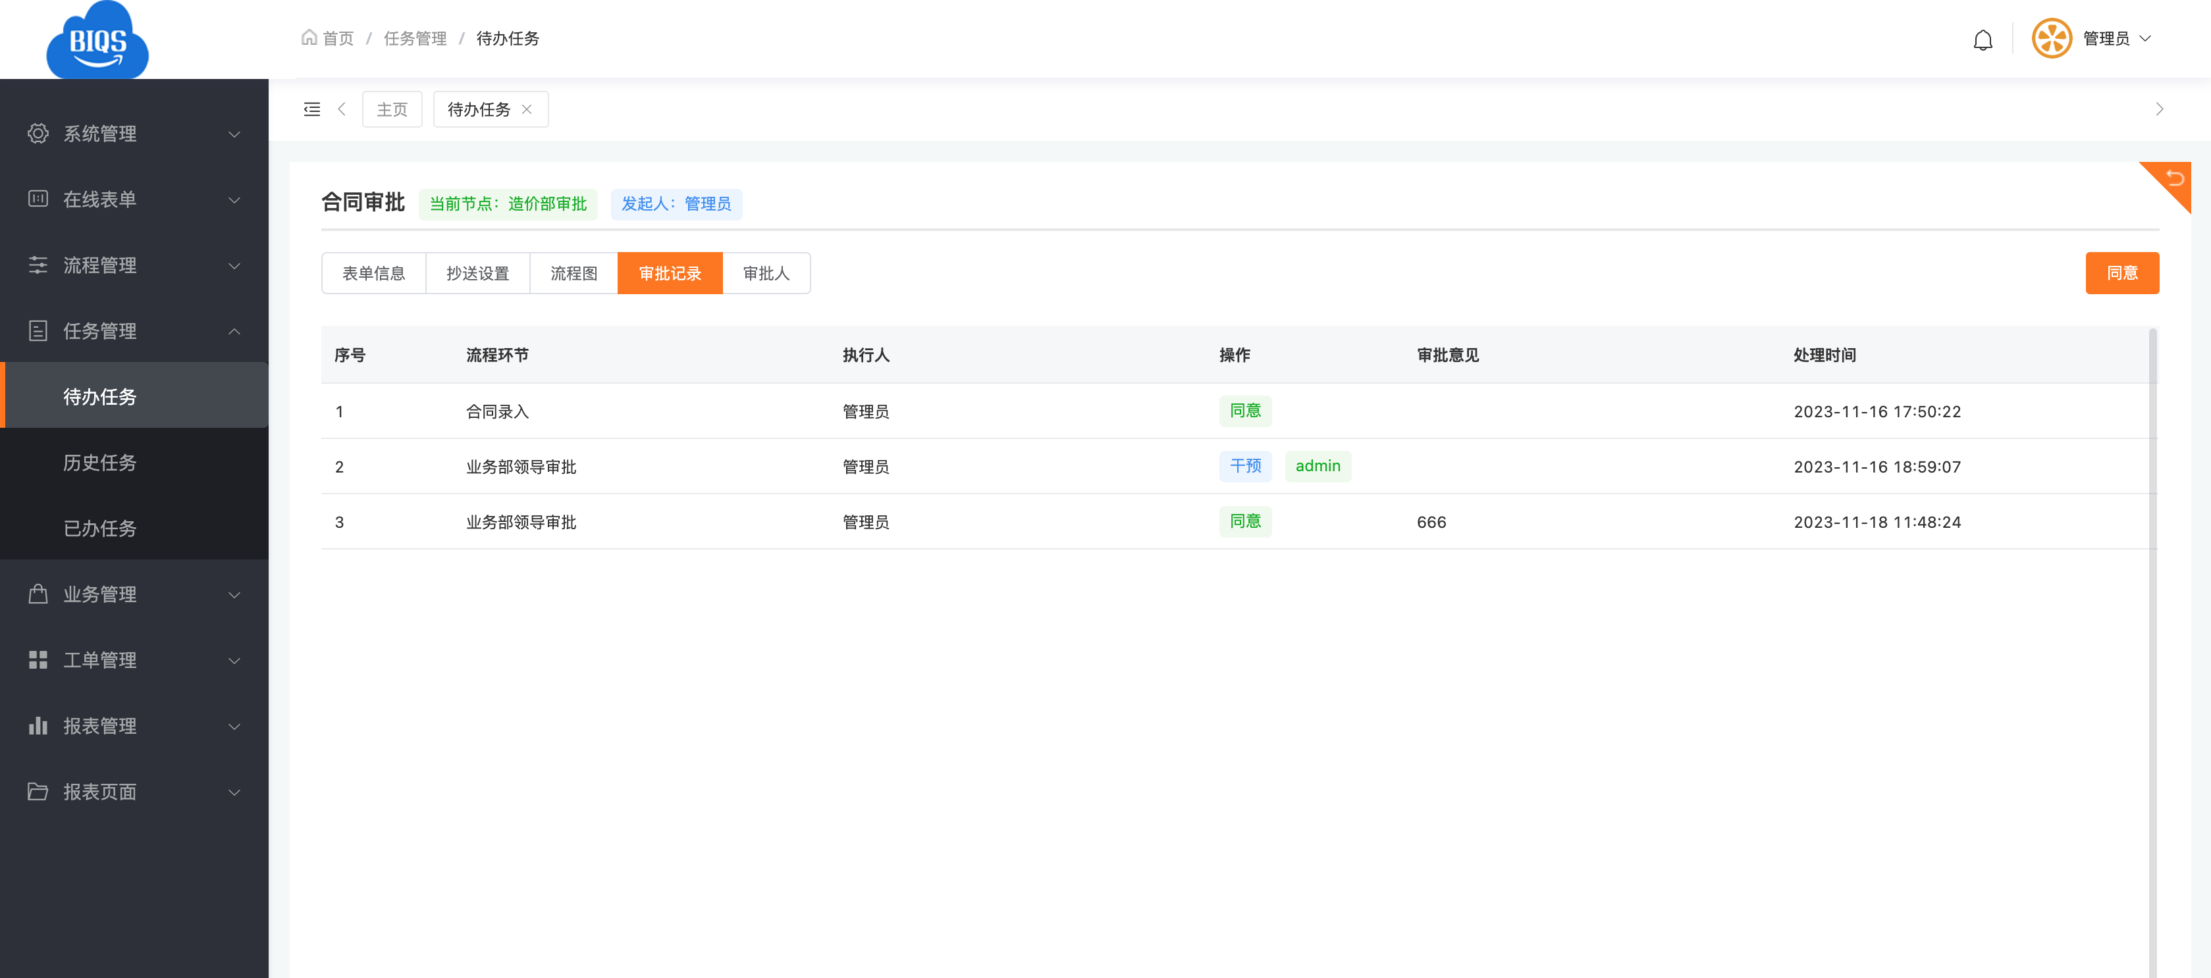Image resolution: width=2211 pixels, height=978 pixels.
Task: Collapse the 任务管理 menu chevron
Action: [234, 331]
